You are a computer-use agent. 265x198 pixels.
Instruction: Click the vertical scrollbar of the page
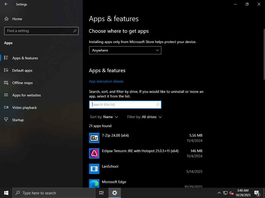point(264,54)
